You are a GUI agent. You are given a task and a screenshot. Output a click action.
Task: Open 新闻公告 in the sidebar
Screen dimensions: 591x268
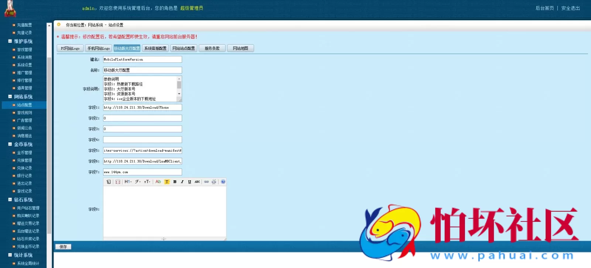coord(24,128)
